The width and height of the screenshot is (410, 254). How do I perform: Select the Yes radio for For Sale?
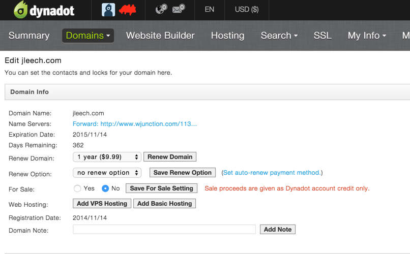click(x=77, y=188)
